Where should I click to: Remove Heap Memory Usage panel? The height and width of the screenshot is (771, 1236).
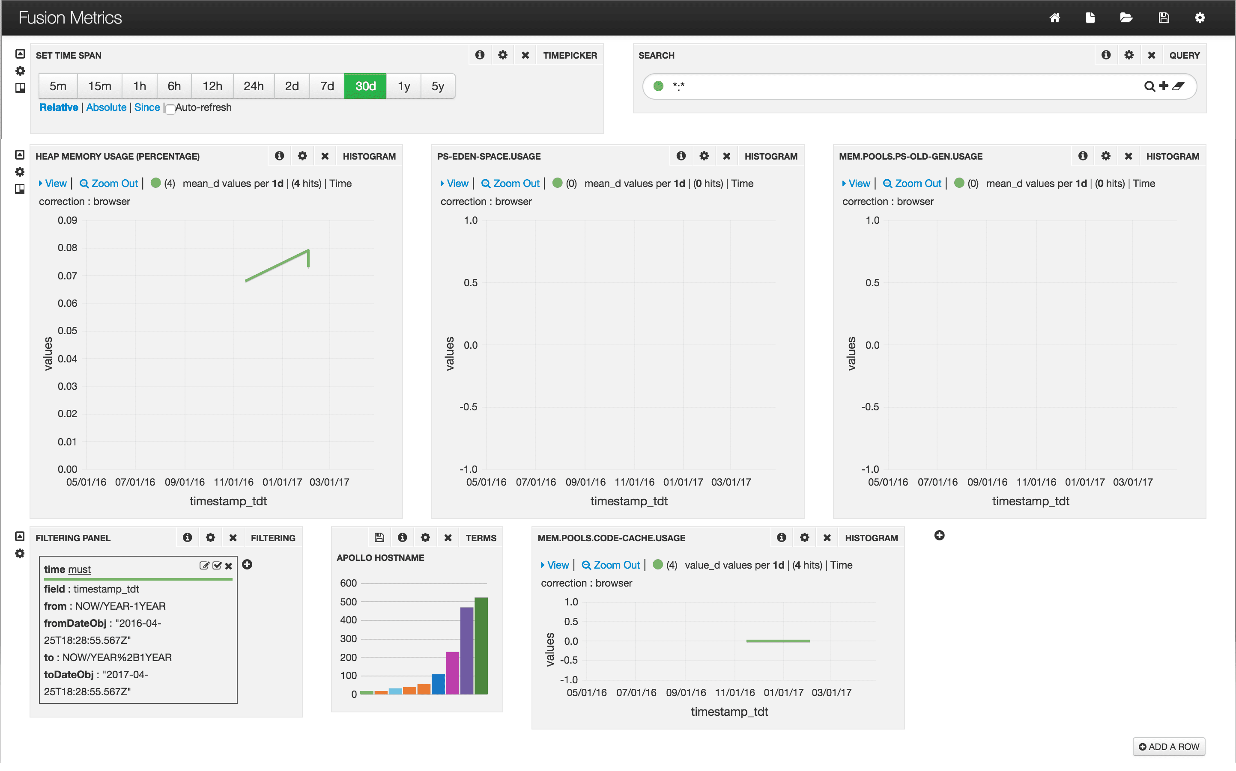(x=325, y=156)
